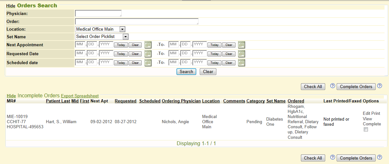
Task: Open calendar for Requested Date start
Action: pyautogui.click(x=148, y=54)
